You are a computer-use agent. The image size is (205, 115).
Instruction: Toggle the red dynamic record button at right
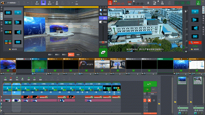[195, 42]
